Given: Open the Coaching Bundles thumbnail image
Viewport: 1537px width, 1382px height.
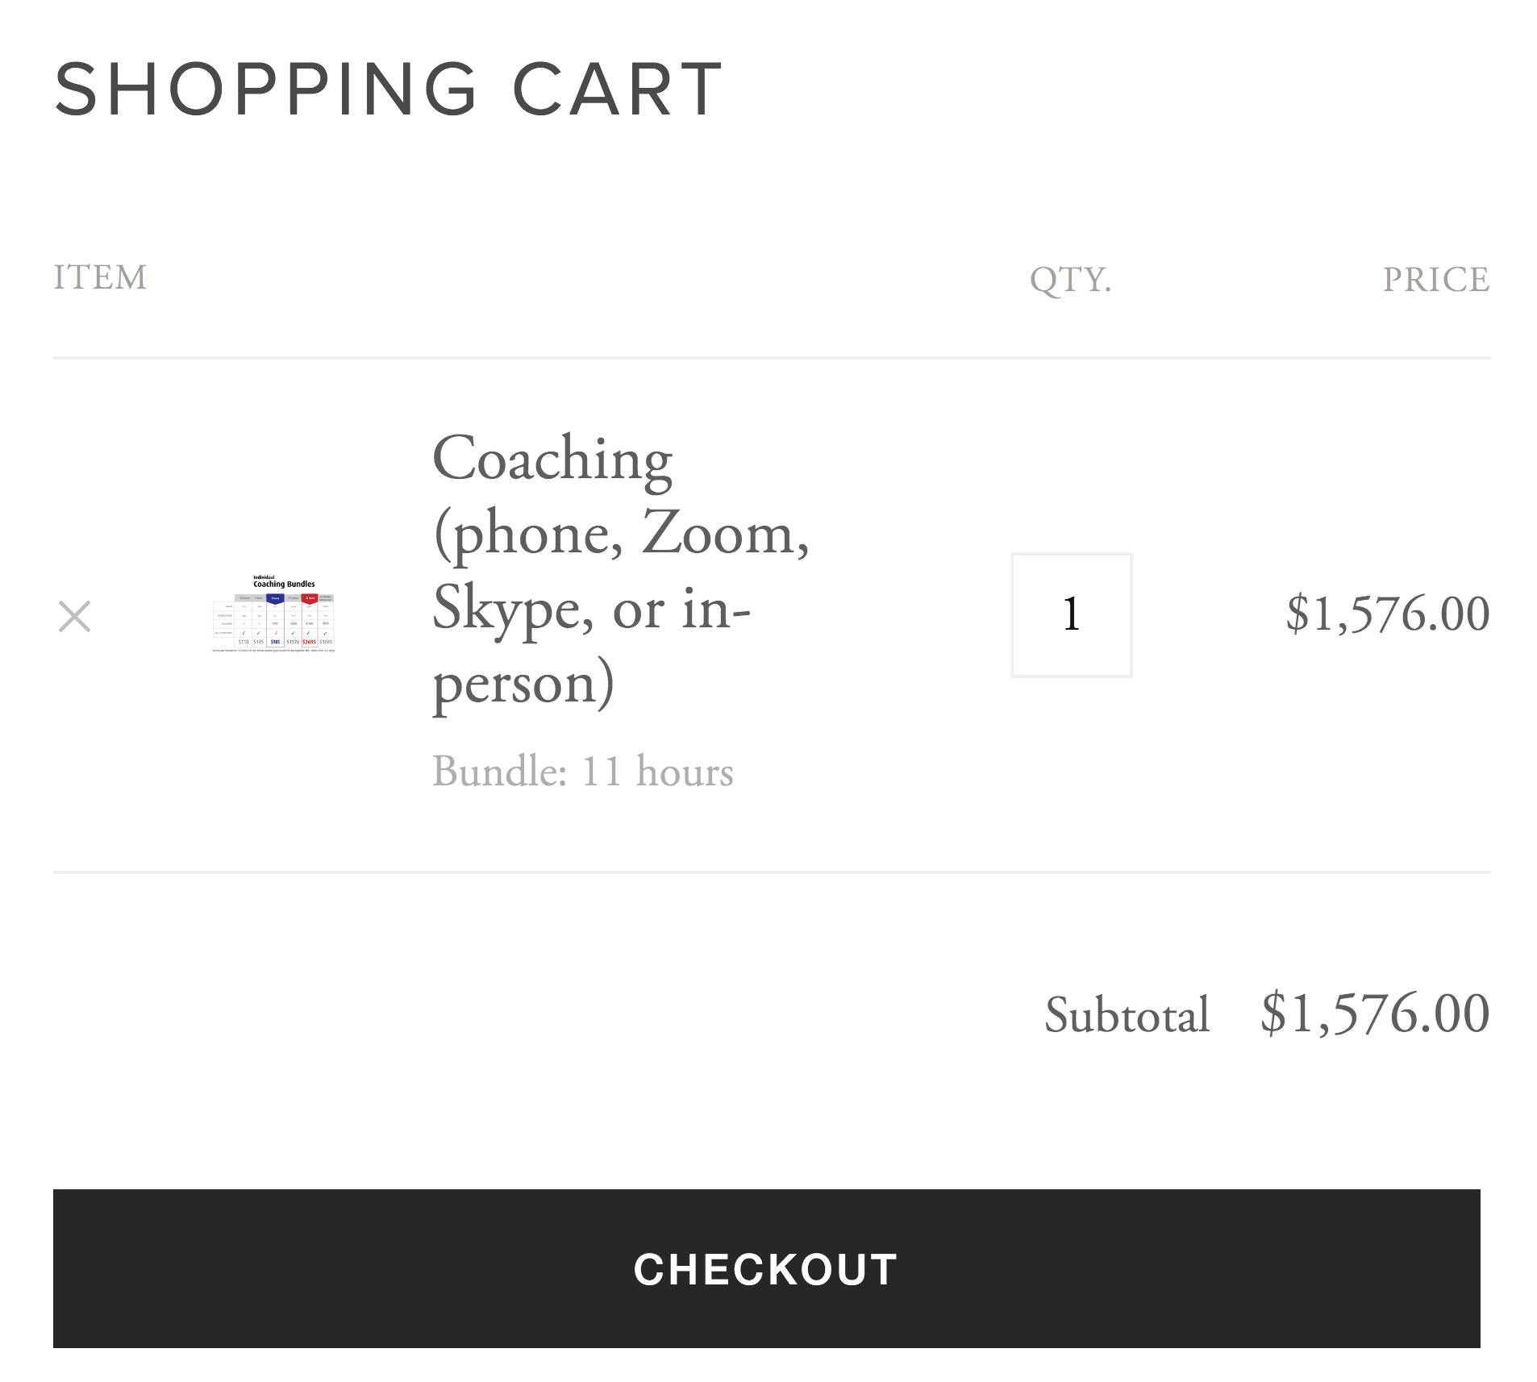Looking at the screenshot, I should tap(273, 614).
